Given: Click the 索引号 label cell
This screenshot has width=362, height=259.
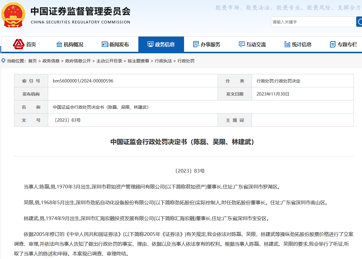Looking at the screenshot, I should 31,81.
